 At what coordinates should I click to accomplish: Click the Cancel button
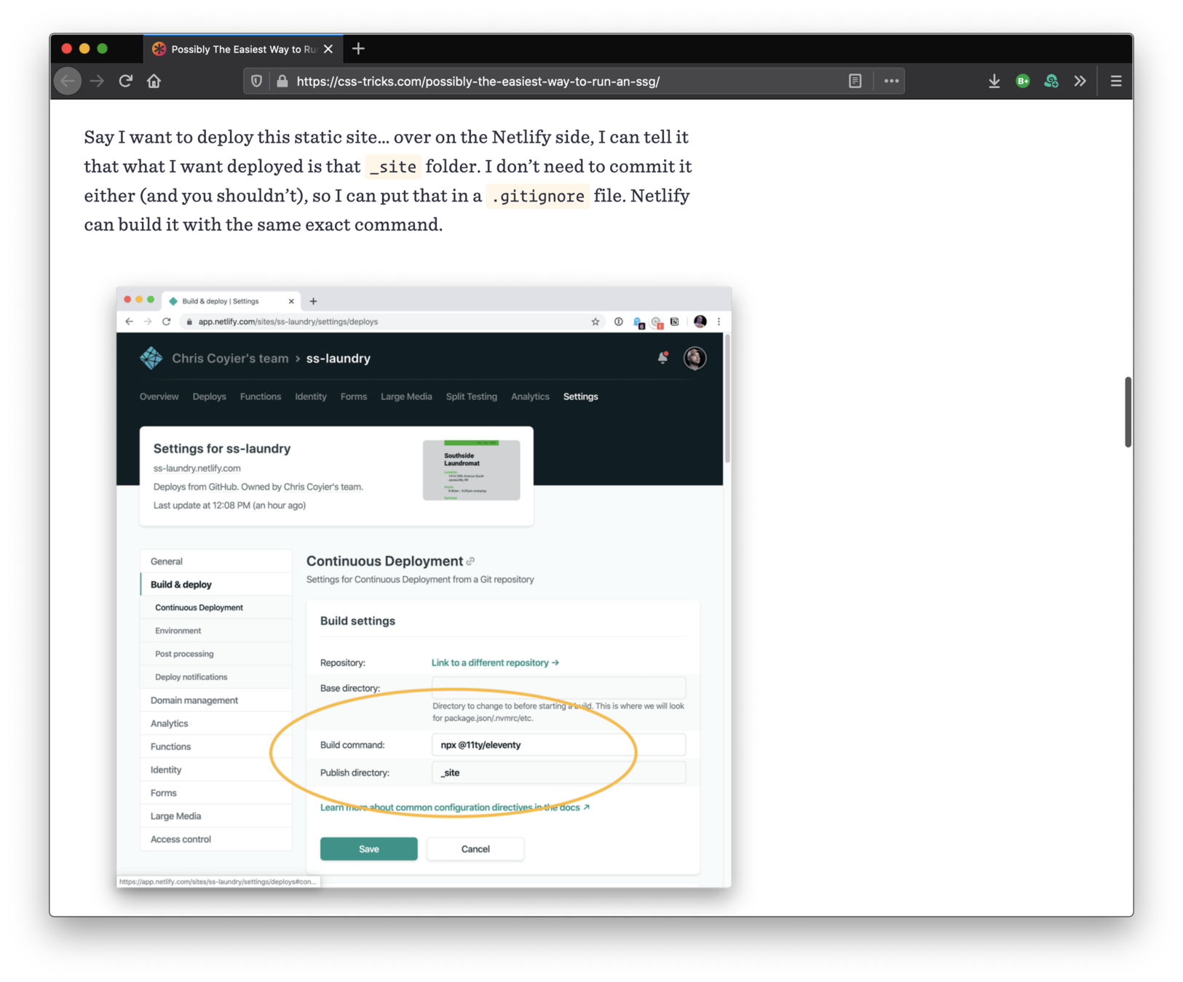click(x=475, y=849)
